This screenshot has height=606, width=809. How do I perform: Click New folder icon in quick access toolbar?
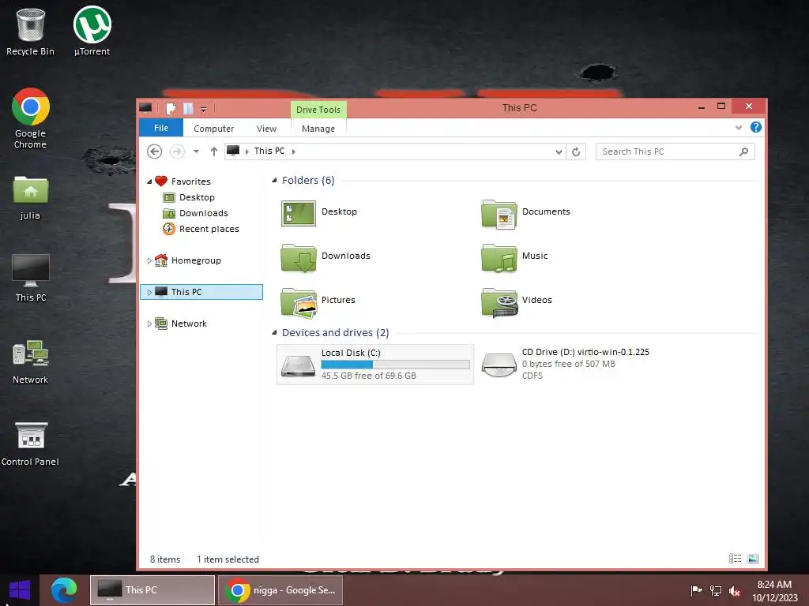188,108
